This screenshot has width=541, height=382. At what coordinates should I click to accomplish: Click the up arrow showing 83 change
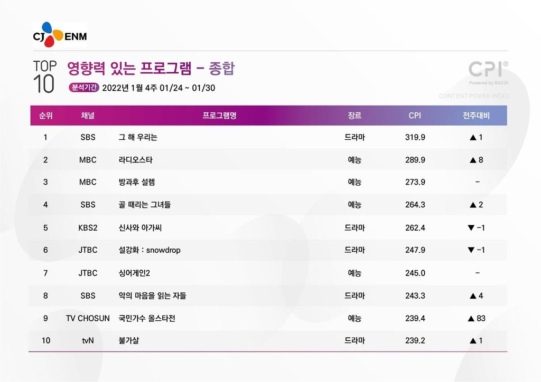pyautogui.click(x=471, y=319)
